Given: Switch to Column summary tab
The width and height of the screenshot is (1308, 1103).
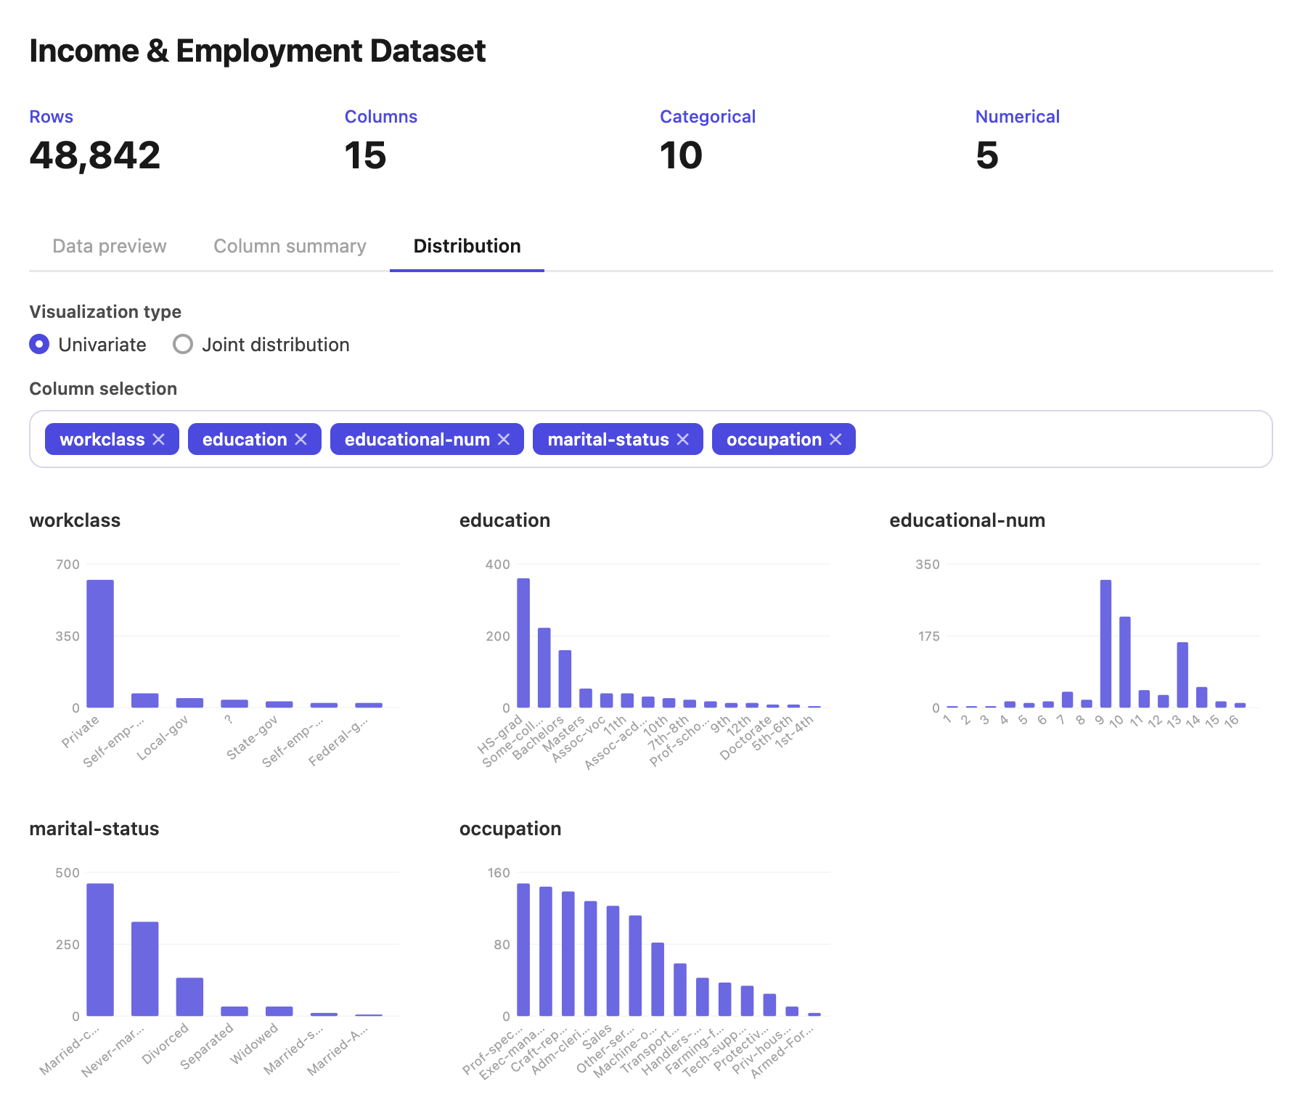Looking at the screenshot, I should point(290,246).
